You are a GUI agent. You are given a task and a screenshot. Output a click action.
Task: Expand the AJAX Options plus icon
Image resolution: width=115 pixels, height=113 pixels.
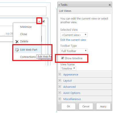pos(60,93)
